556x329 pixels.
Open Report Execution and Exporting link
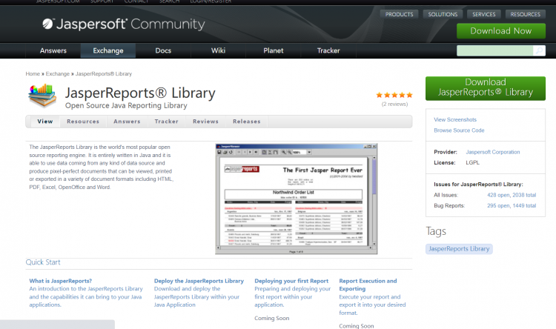click(x=368, y=285)
